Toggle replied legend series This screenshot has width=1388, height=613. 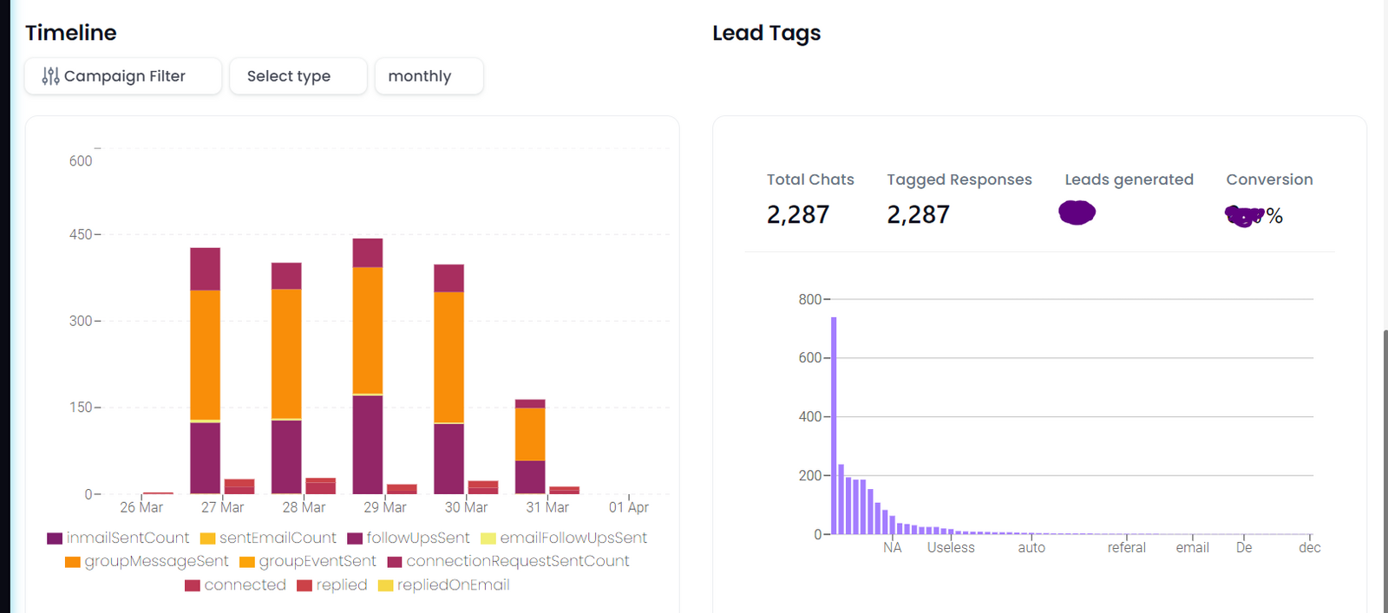[332, 585]
